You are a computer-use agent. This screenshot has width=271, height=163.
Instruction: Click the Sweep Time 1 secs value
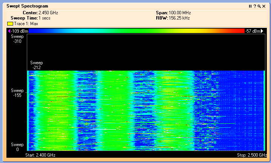coord(45,18)
